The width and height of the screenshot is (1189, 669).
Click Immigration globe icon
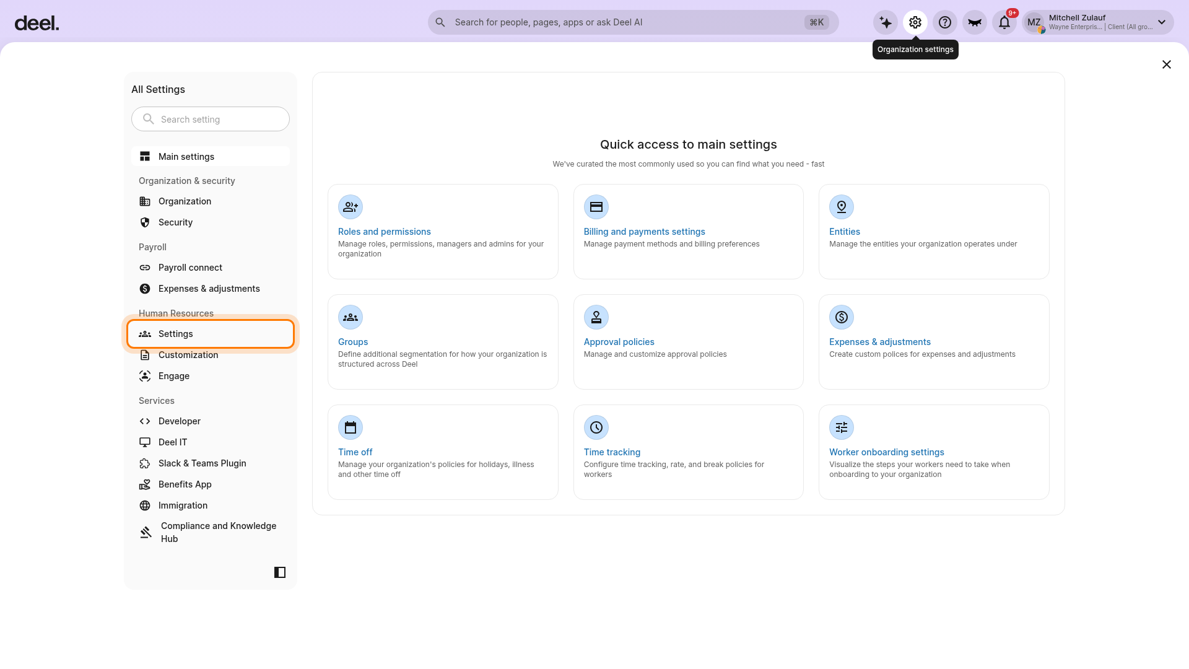[145, 505]
